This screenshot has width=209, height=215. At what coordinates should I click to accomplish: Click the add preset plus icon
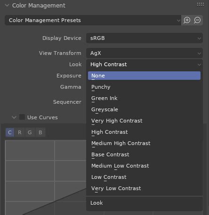tap(187, 20)
